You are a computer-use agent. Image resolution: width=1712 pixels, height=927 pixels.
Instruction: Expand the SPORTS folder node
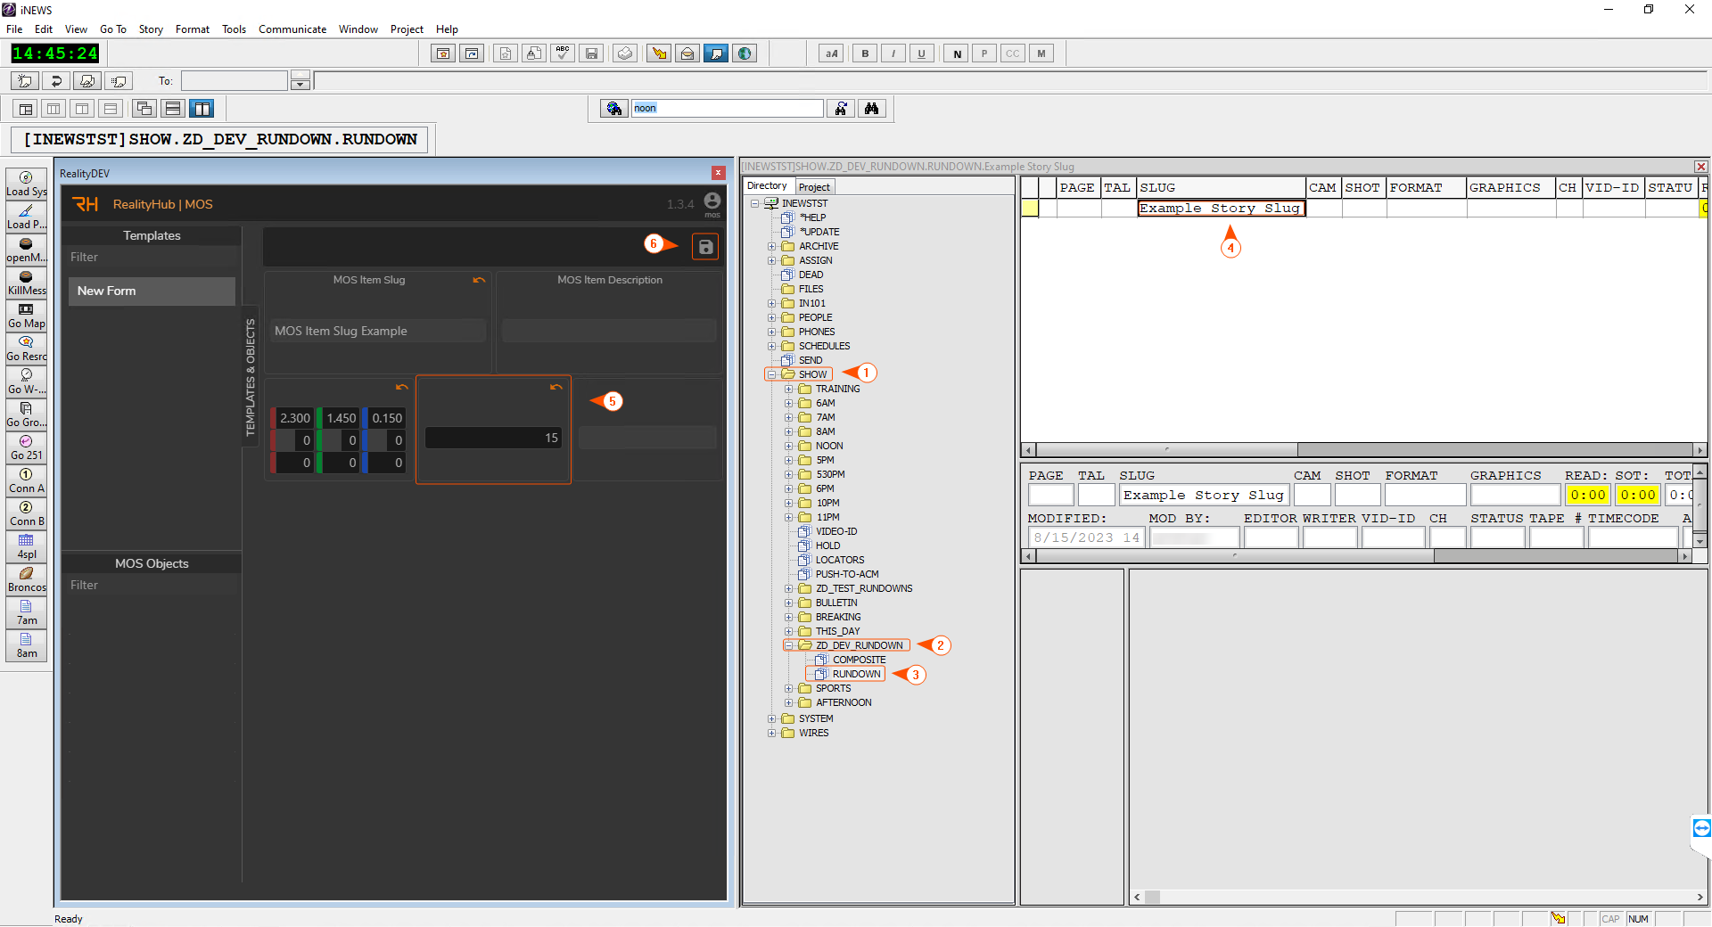(788, 688)
